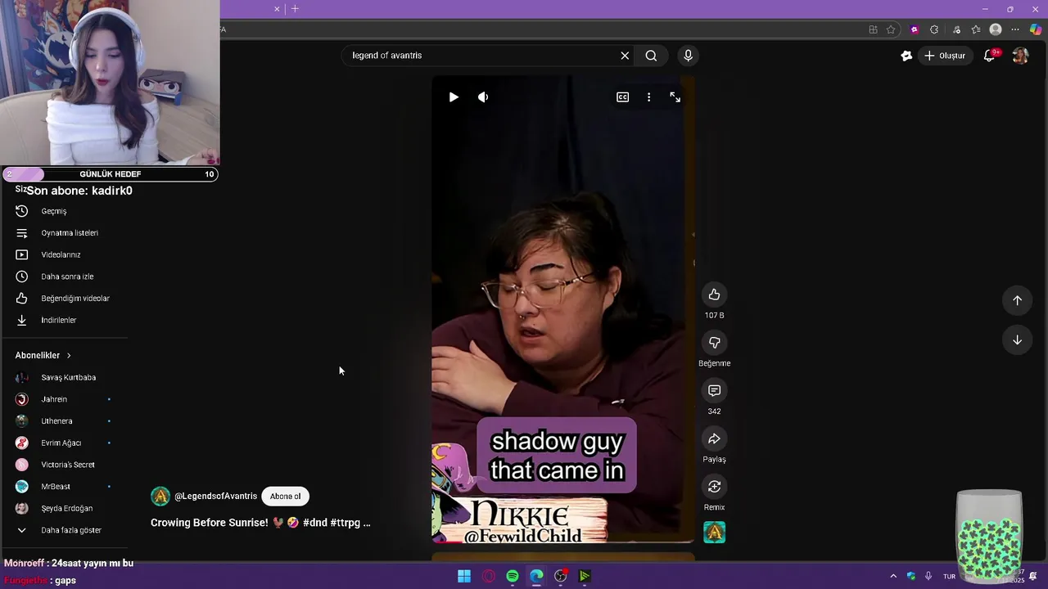Image resolution: width=1048 pixels, height=589 pixels.
Task: Open browser favorites list icon
Action: click(x=976, y=29)
